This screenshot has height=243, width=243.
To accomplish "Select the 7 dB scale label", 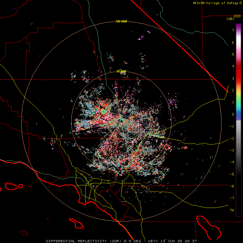I will [233, 30].
